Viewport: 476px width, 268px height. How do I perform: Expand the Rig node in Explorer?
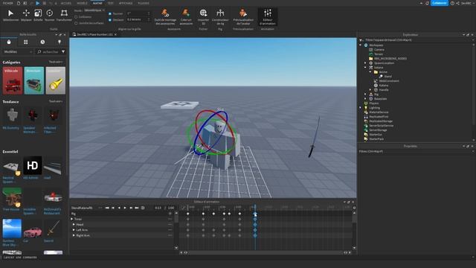(x=365, y=95)
